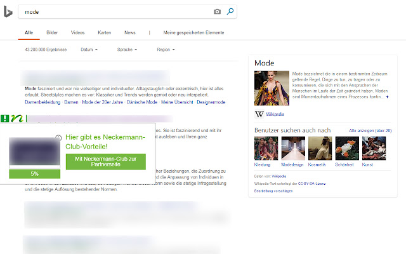The height and width of the screenshot is (254, 406).
Task: Open the Damenbekleidung sublink
Action: [43, 102]
